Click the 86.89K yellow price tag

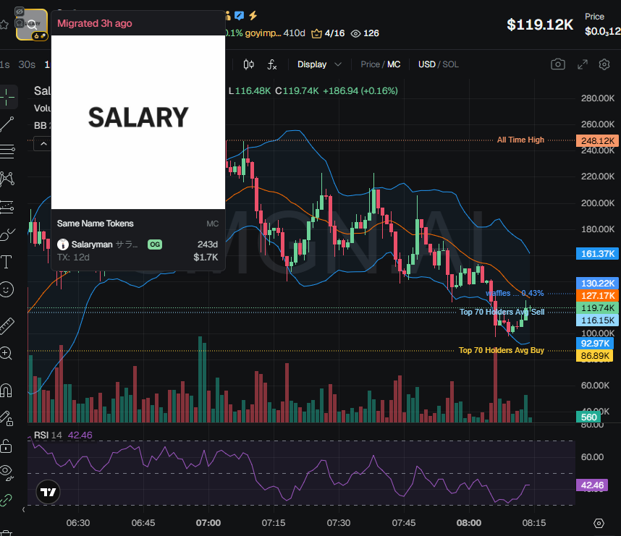pyautogui.click(x=595, y=355)
